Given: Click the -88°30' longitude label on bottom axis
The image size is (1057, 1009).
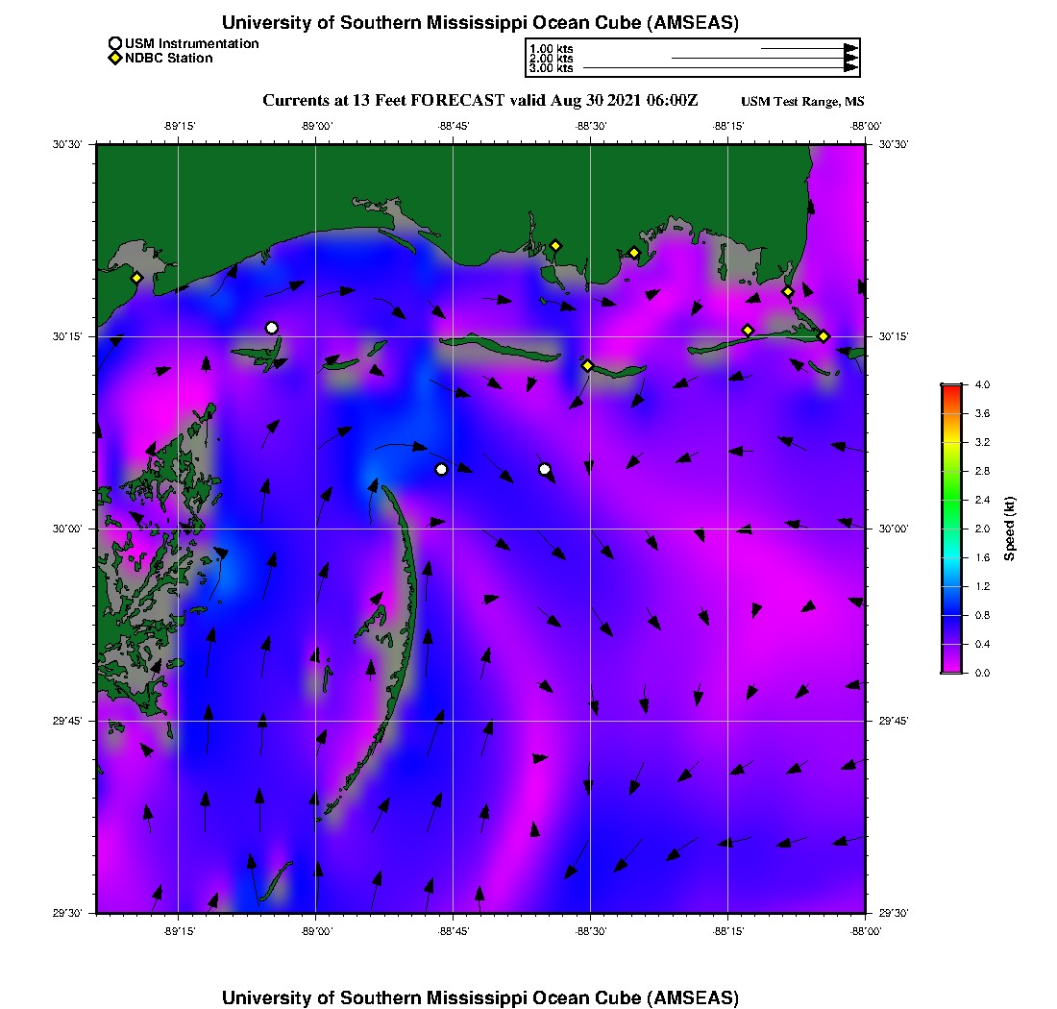Looking at the screenshot, I should coord(590,931).
